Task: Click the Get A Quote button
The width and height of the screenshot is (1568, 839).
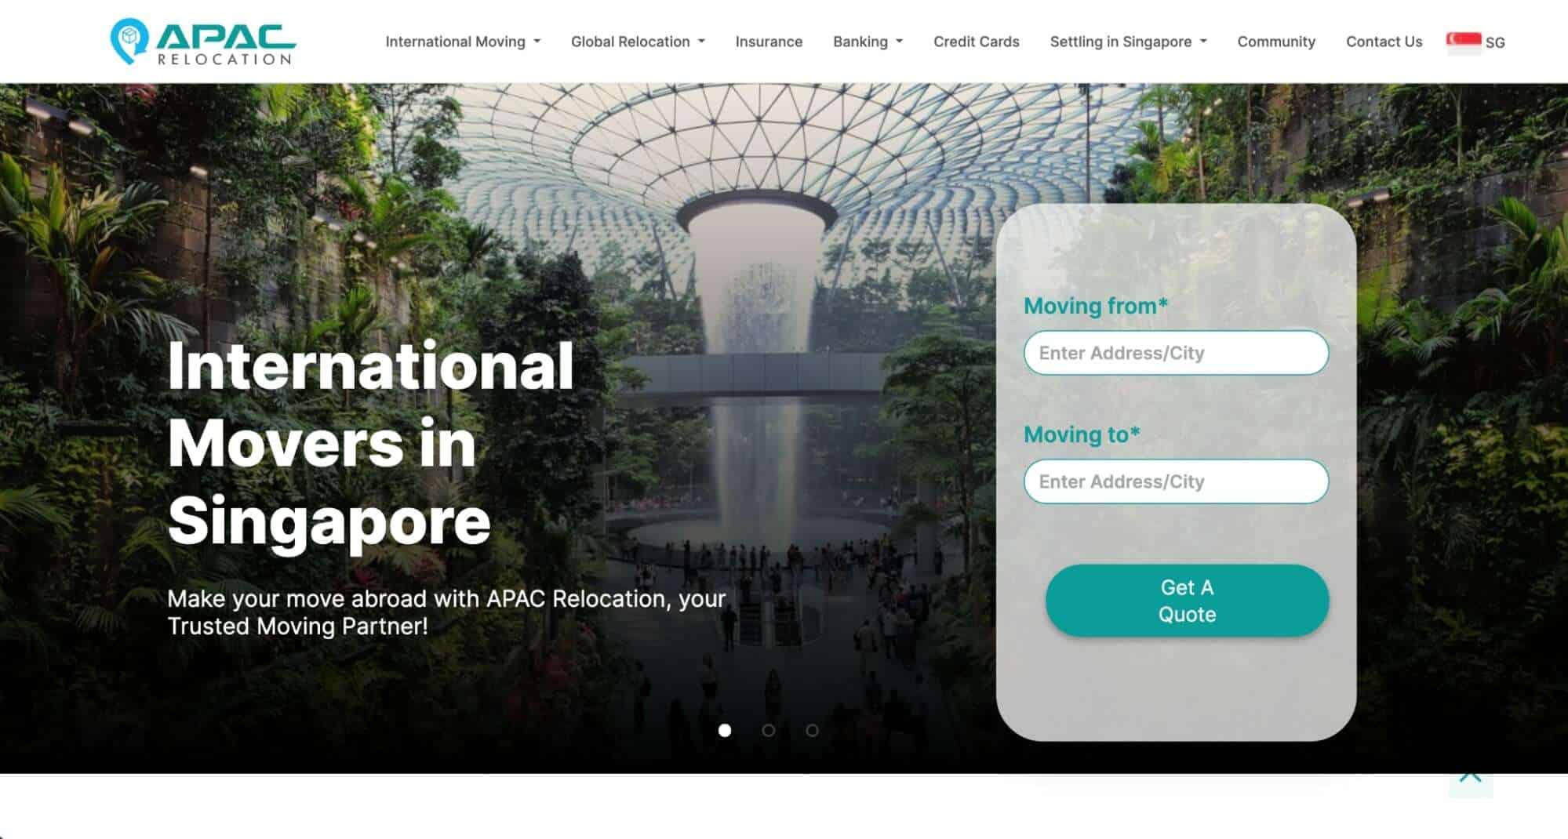Action: pyautogui.click(x=1187, y=601)
